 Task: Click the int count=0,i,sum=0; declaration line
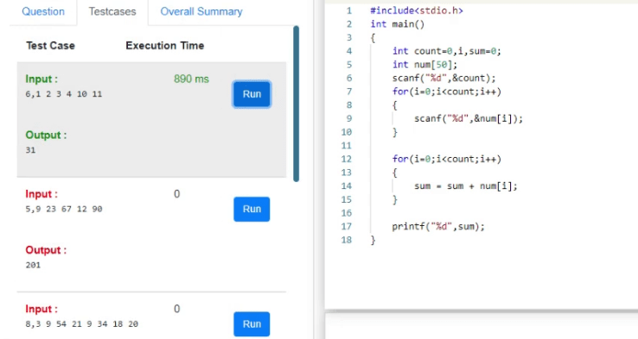(447, 51)
